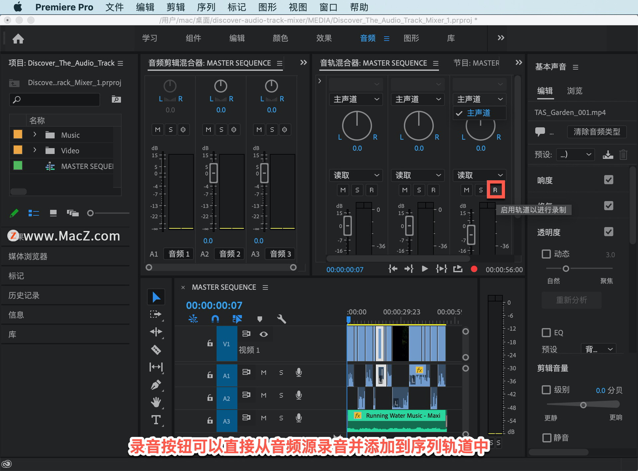Select the Razor tool in the toolbar
Viewport: 638px width, 471px height.
point(156,350)
